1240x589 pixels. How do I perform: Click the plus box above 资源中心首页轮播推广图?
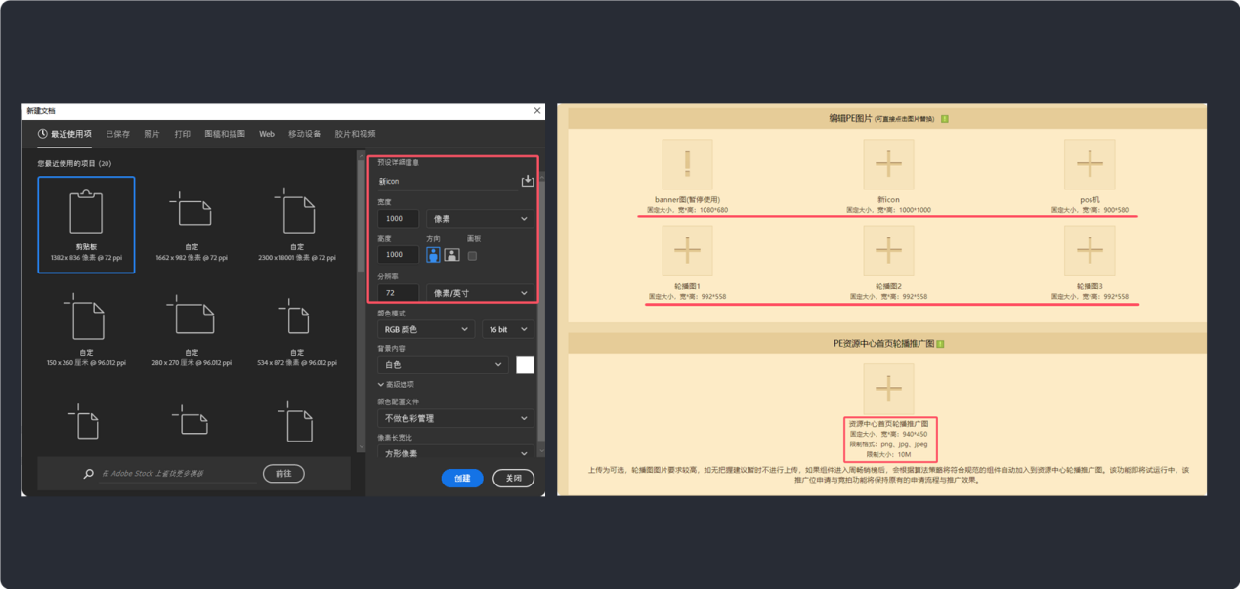[888, 389]
